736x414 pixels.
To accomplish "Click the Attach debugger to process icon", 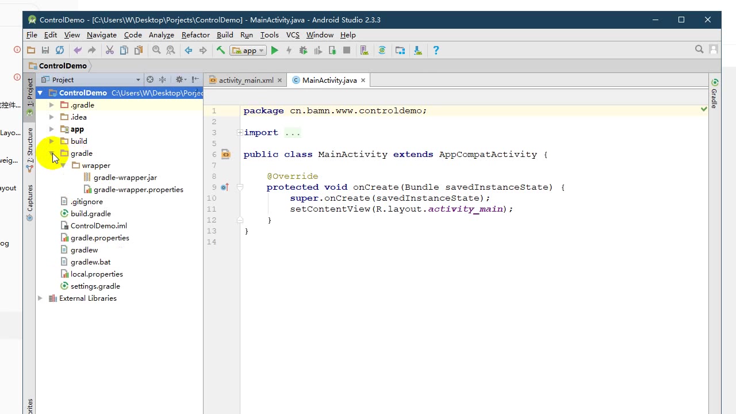I will coord(332,51).
